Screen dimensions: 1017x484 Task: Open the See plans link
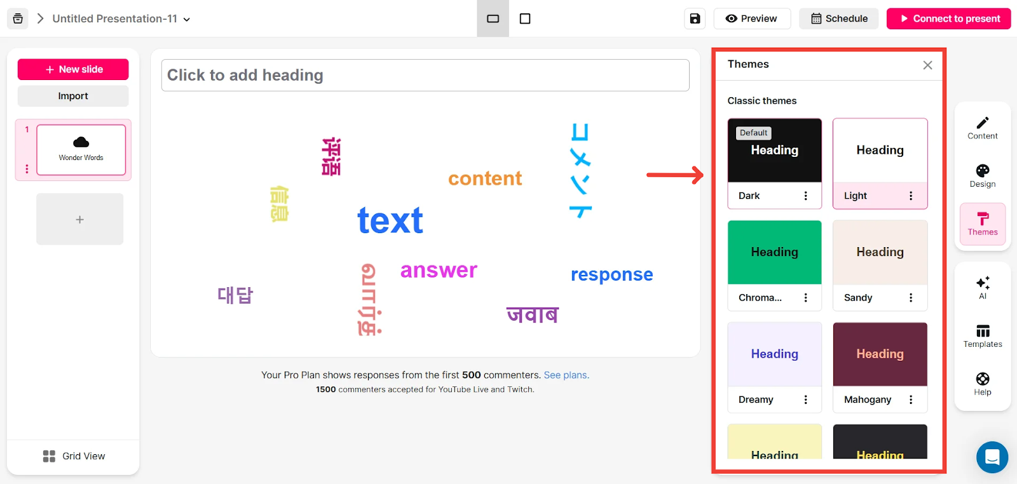(x=566, y=375)
